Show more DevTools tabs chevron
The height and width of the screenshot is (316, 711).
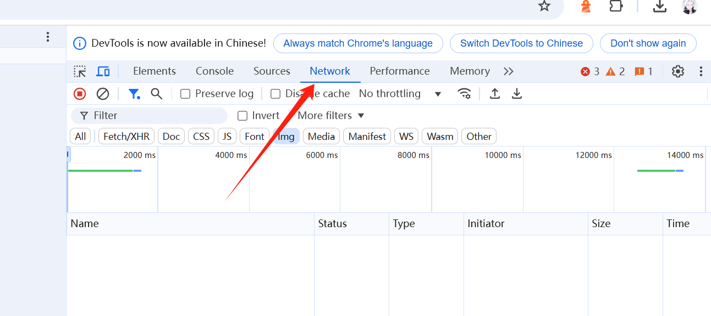509,71
